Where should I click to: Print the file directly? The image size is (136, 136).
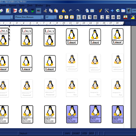coord(20,11)
